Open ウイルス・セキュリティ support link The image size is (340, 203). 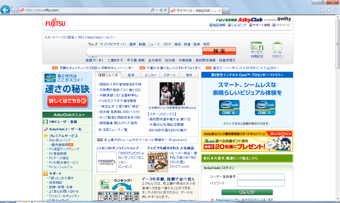(x=64, y=196)
